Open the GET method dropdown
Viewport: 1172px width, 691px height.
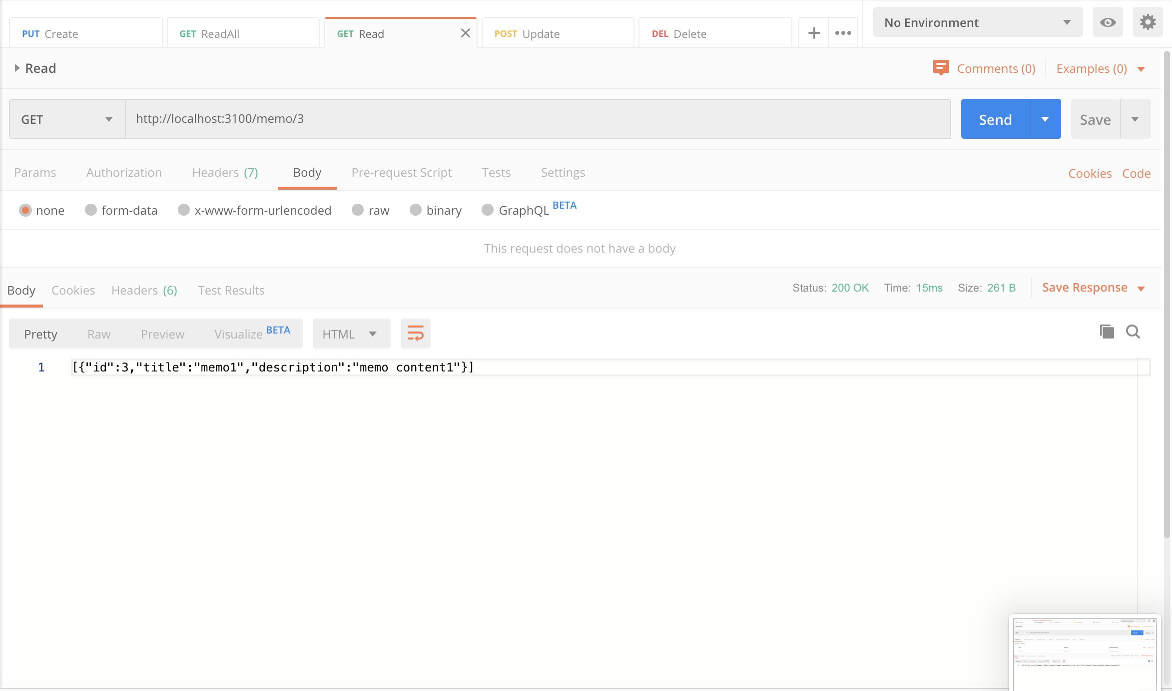[x=67, y=119]
